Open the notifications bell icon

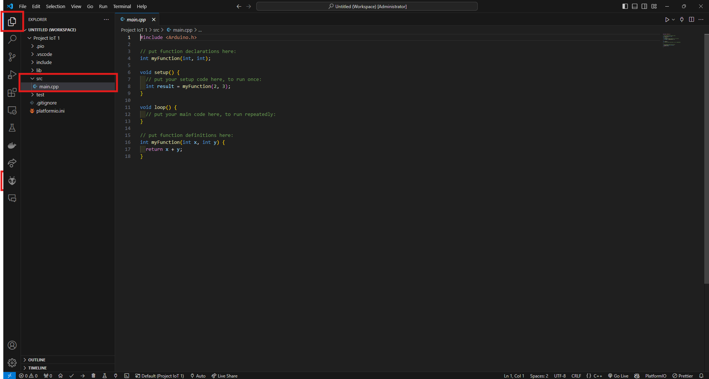point(701,376)
